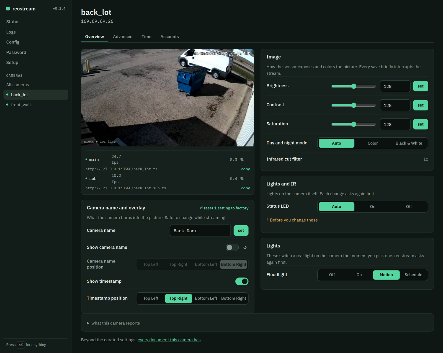Expand the Before you change these warning
This screenshot has width=443, height=353.
tap(292, 220)
